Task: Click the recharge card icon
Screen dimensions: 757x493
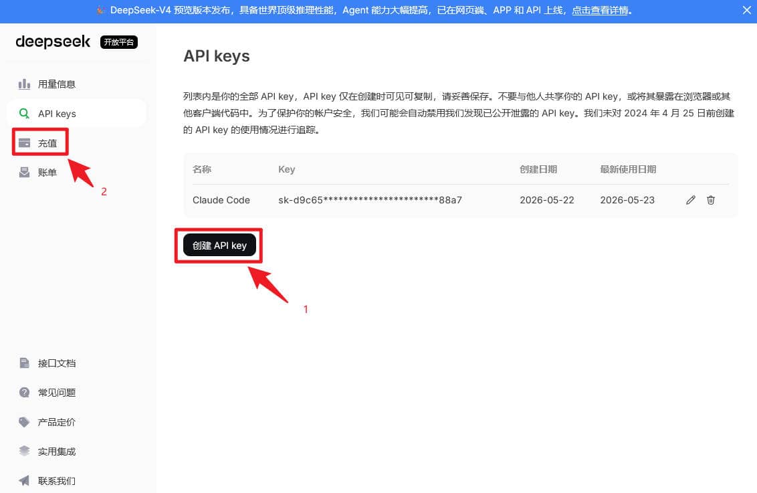Action: click(x=24, y=143)
